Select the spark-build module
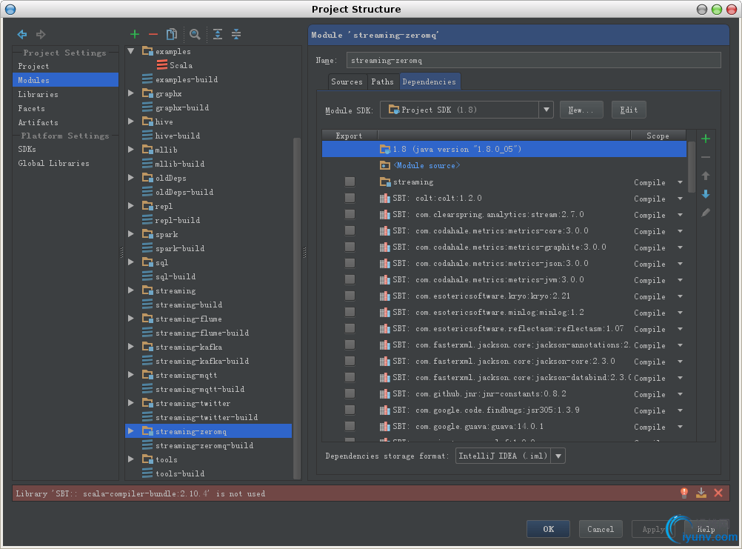 coord(173,248)
